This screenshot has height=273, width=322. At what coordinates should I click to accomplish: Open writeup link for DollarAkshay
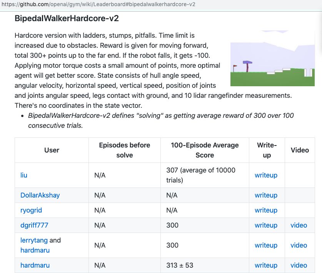click(266, 195)
